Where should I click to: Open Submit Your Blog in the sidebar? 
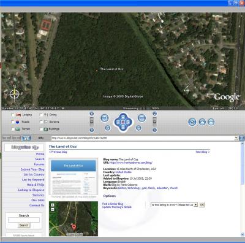click(x=32, y=169)
